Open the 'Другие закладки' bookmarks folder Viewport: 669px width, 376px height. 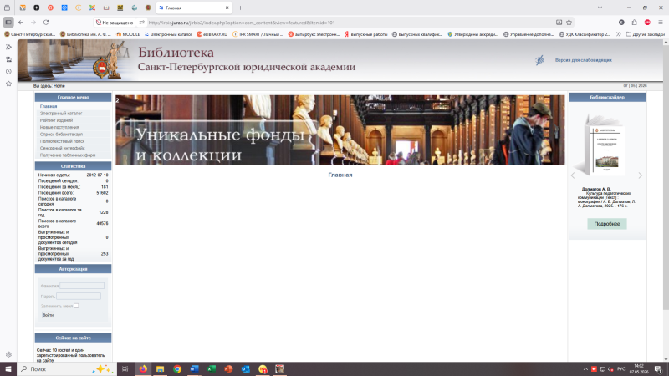(645, 34)
